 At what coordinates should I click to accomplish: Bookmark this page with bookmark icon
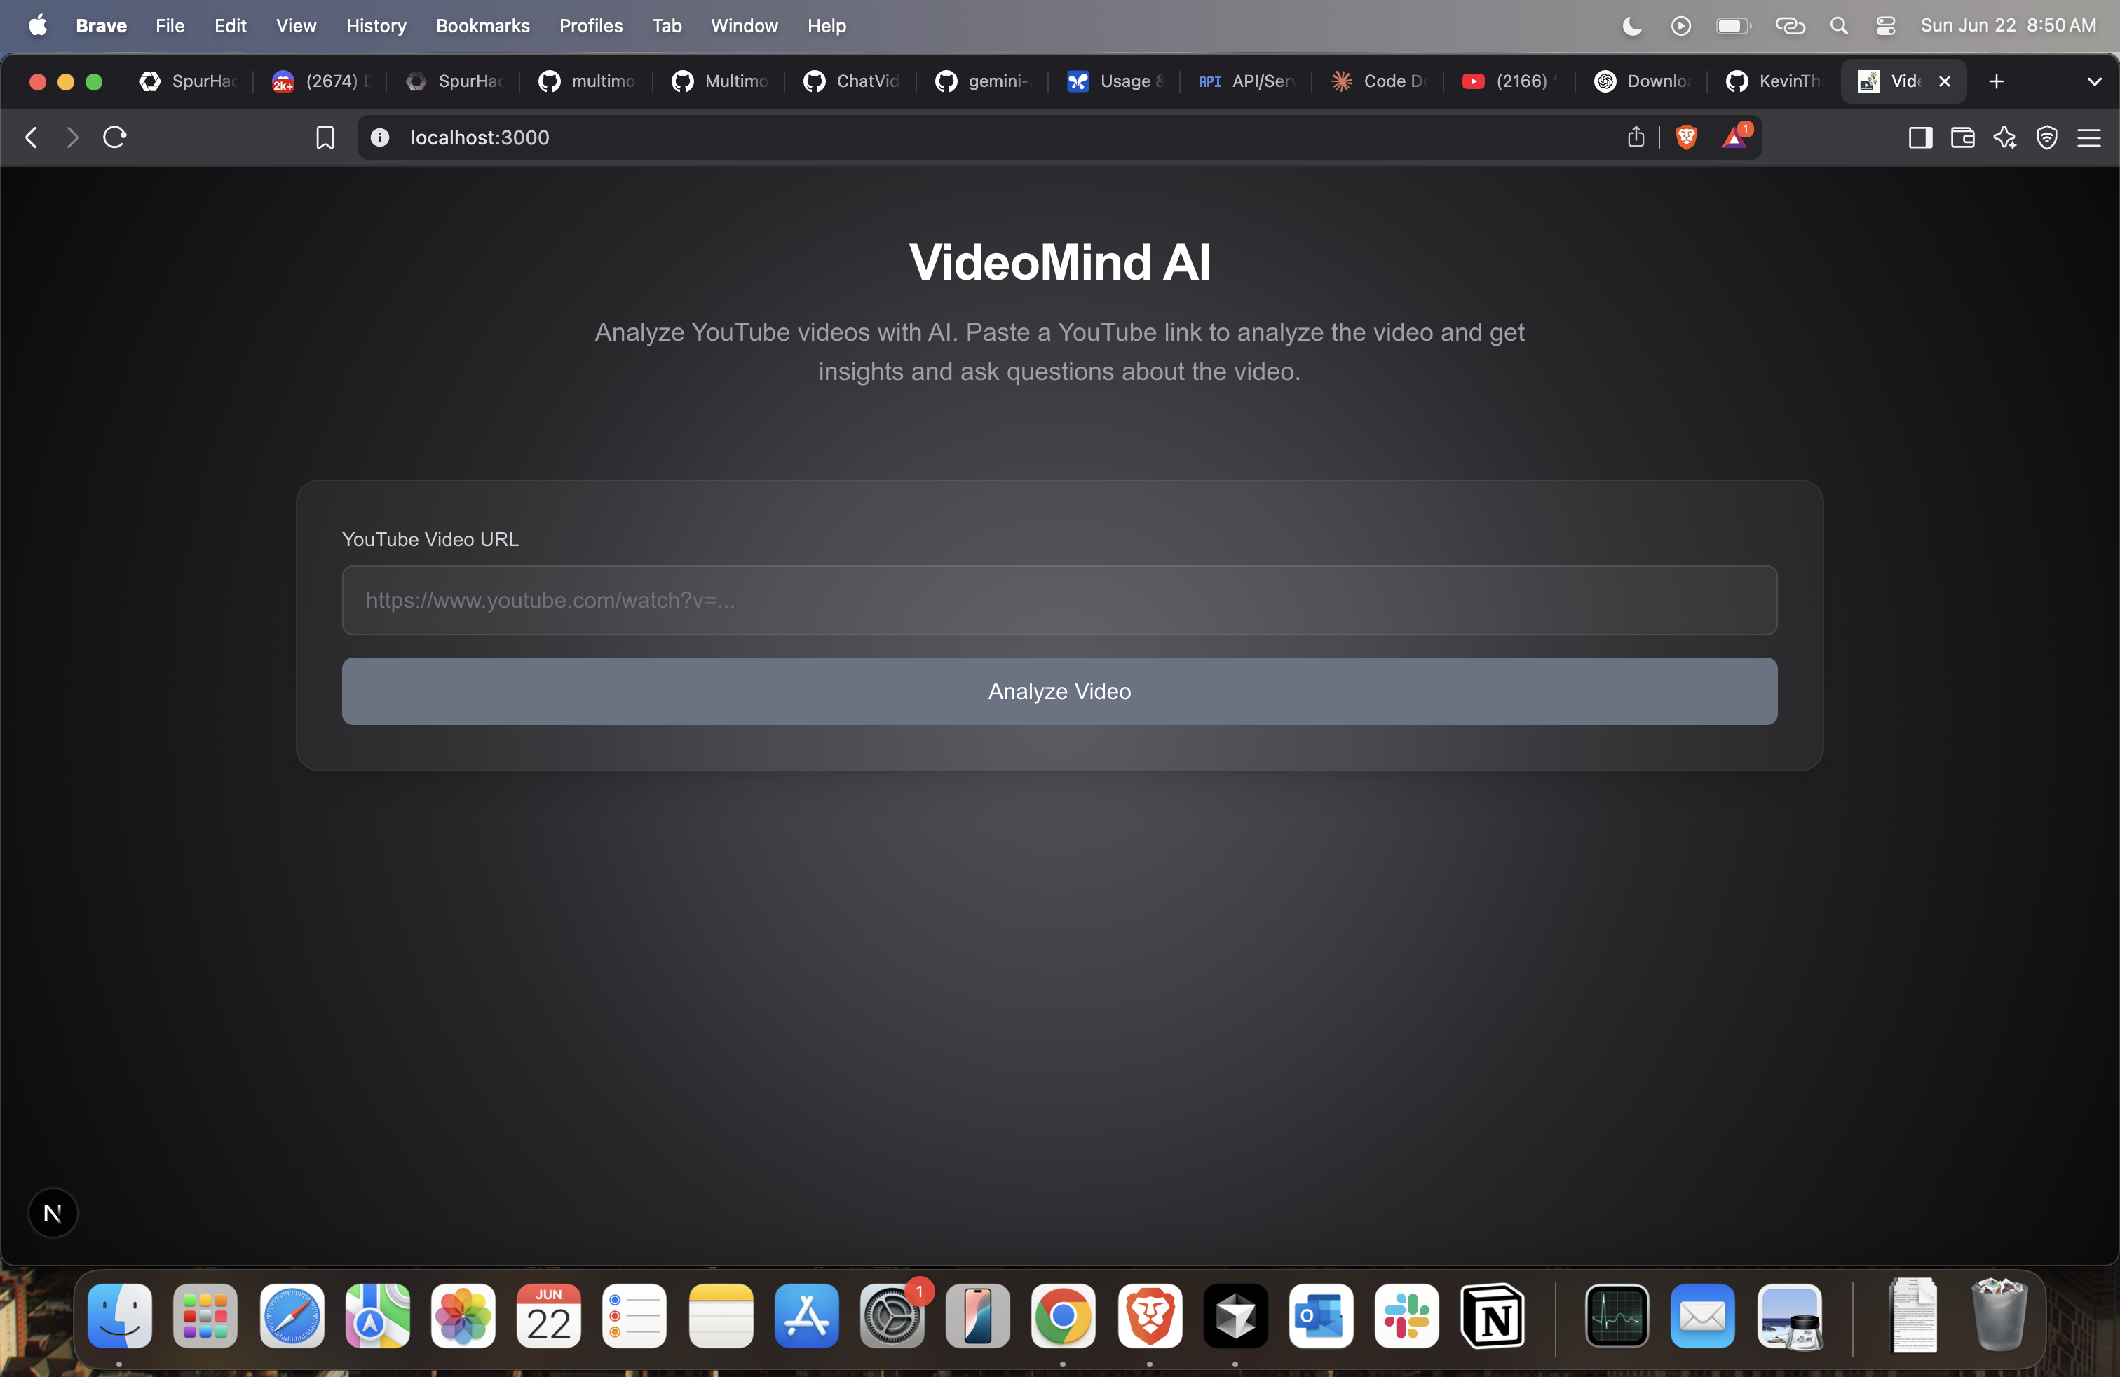pyautogui.click(x=325, y=137)
